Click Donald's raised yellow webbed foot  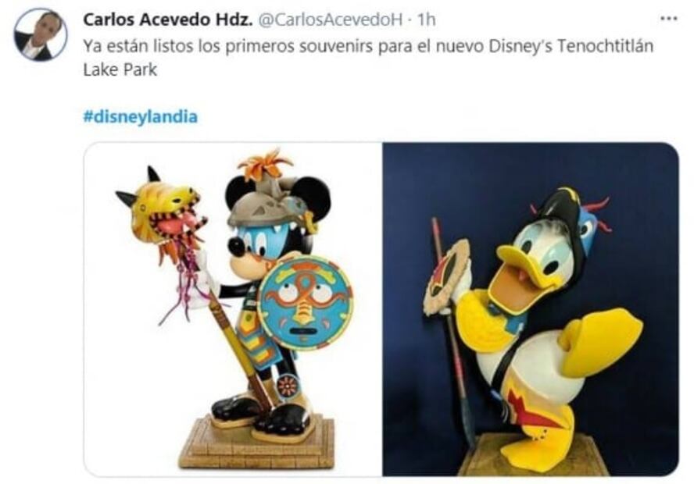click(x=601, y=340)
